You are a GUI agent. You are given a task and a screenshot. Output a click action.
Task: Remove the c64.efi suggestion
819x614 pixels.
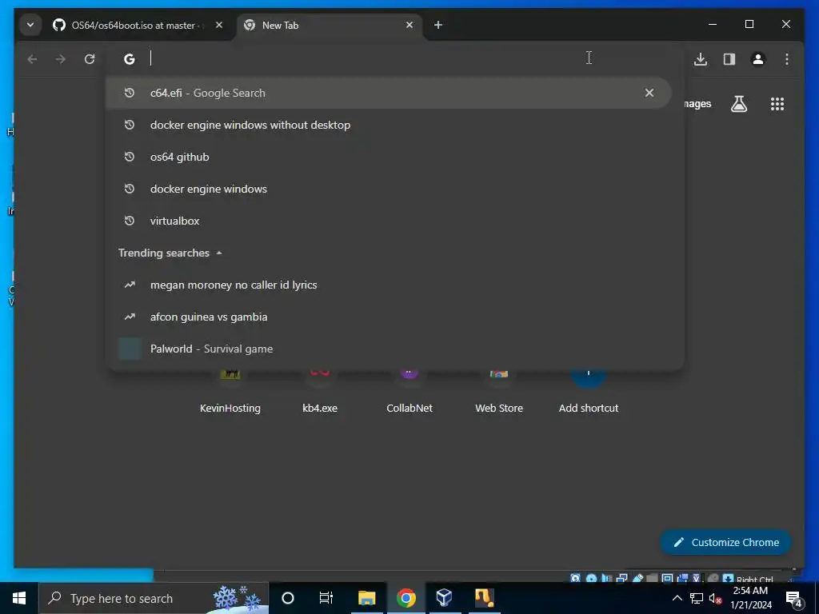pyautogui.click(x=649, y=93)
